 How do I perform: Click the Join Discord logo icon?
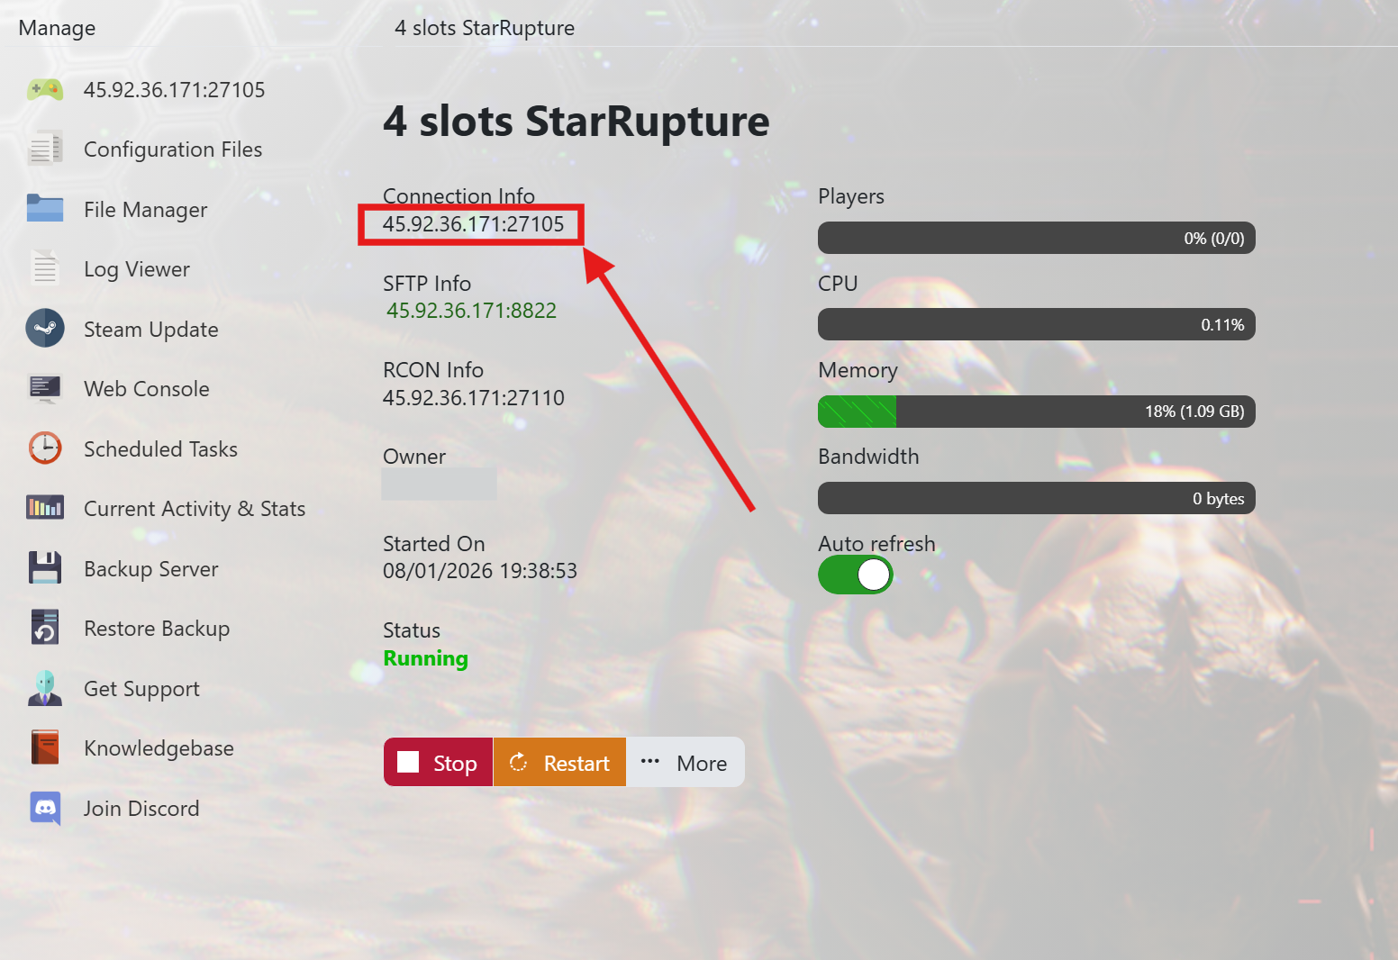click(44, 808)
